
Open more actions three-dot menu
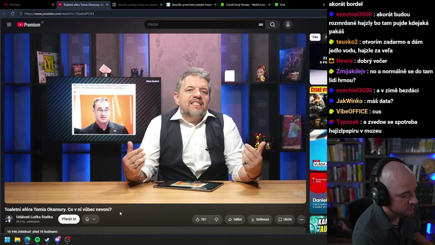(301, 219)
